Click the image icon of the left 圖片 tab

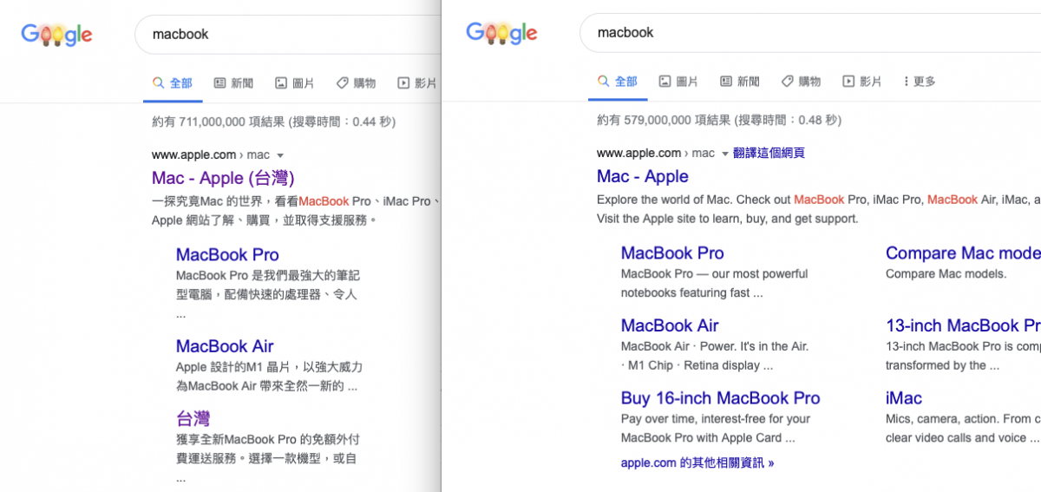(280, 83)
